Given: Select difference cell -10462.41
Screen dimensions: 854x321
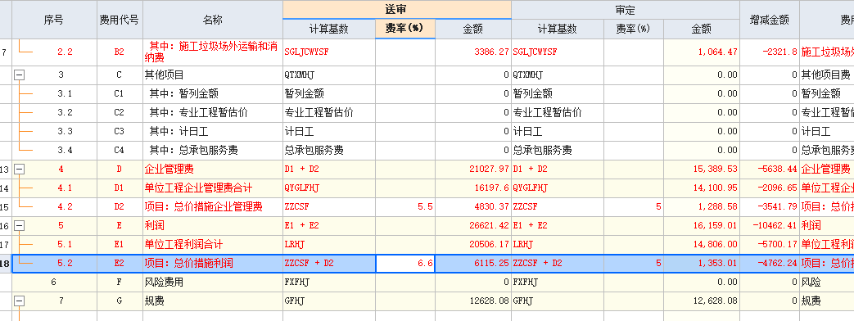Looking at the screenshot, I should [770, 226].
